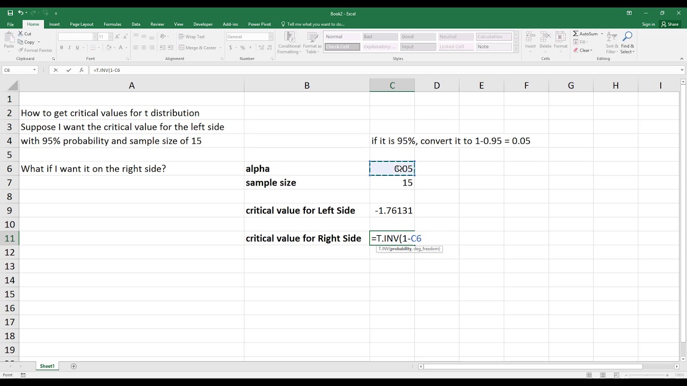The height and width of the screenshot is (386, 687).
Task: Switch to the Page Layout tab
Action: 82,24
